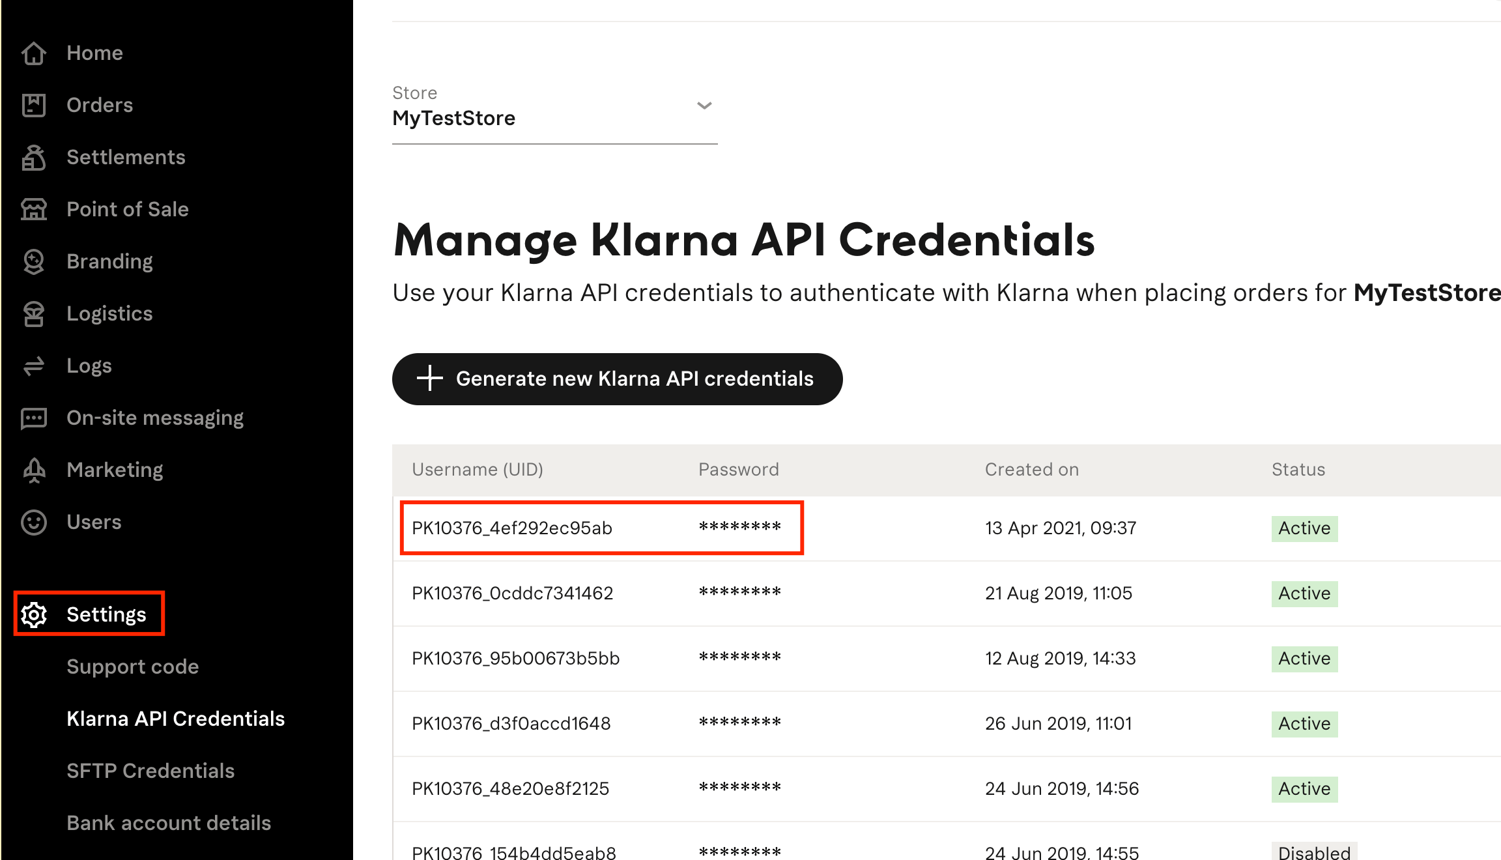Open Marketing via the megaphone icon
The width and height of the screenshot is (1501, 860).
click(x=35, y=470)
